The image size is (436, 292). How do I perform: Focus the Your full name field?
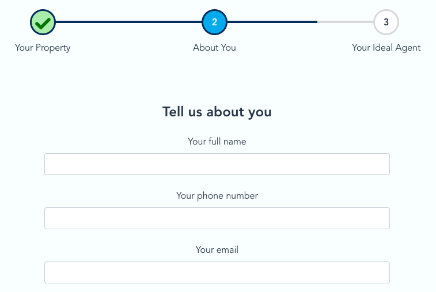(x=217, y=164)
